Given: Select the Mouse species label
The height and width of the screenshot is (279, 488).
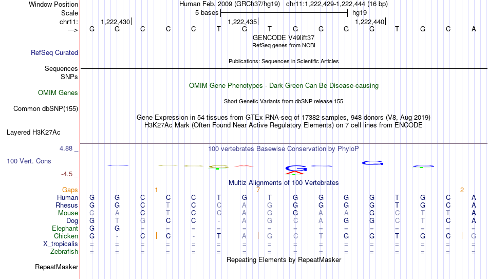Looking at the screenshot, I should (68, 213).
